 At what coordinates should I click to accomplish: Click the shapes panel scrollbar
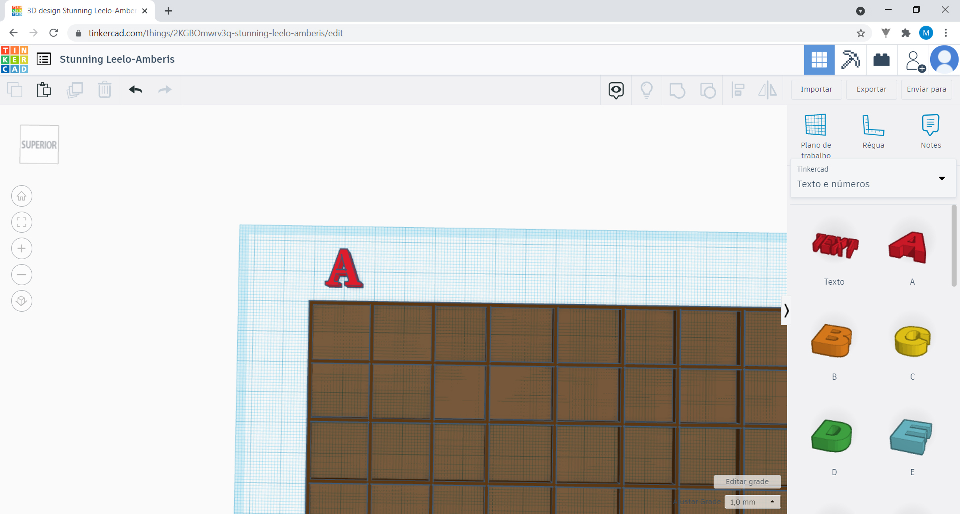[954, 246]
